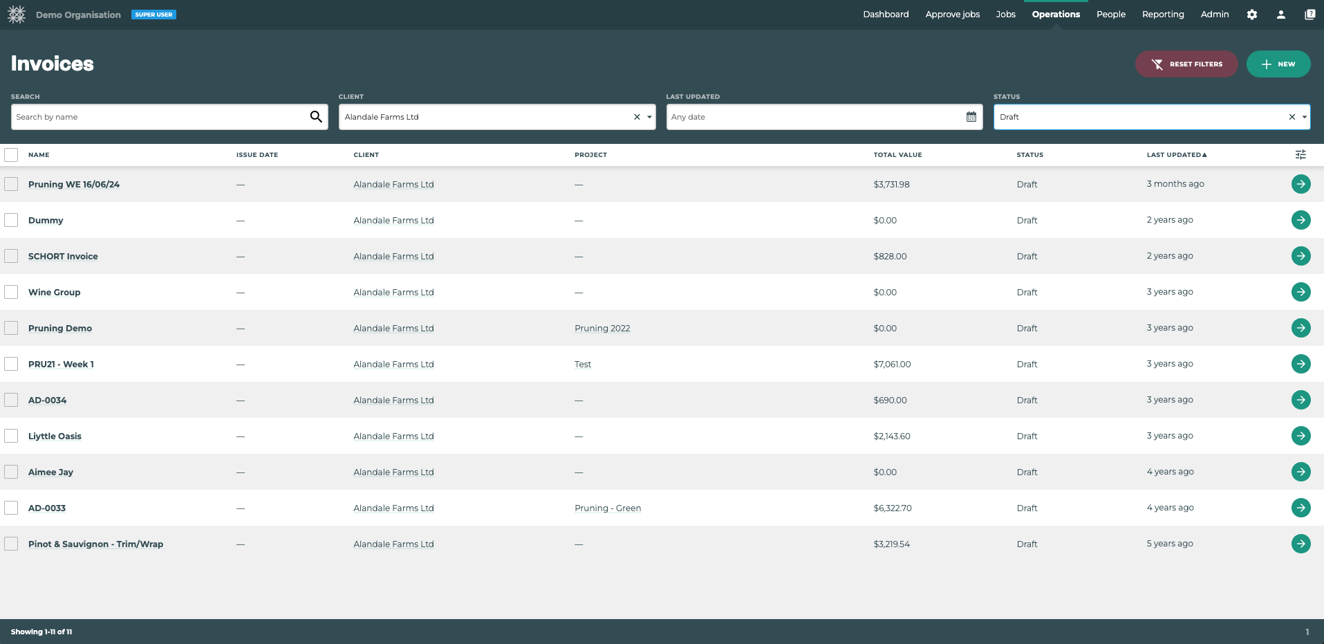Screen dimensions: 1324x644
Task: Open the Status filter dropdown
Action: pyautogui.click(x=1304, y=117)
